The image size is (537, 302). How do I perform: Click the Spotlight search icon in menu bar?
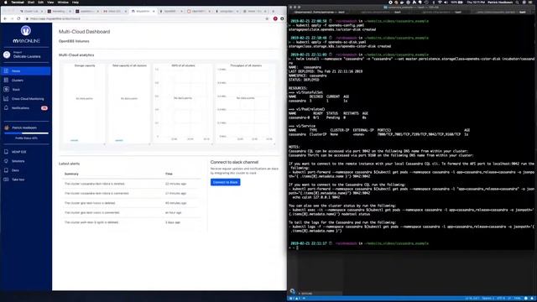pos(518,3)
